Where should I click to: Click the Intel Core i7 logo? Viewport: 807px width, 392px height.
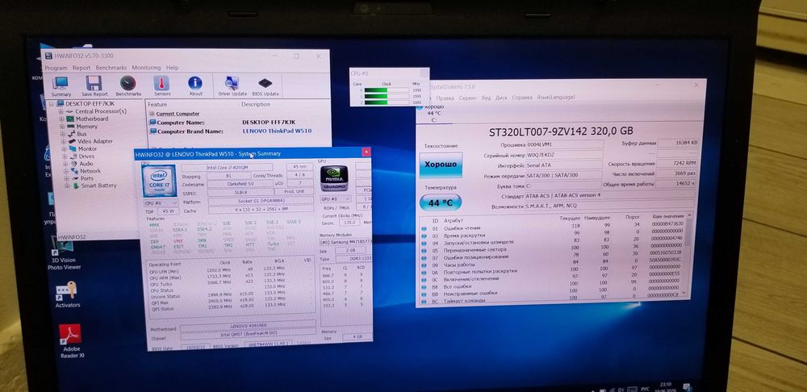point(159,180)
